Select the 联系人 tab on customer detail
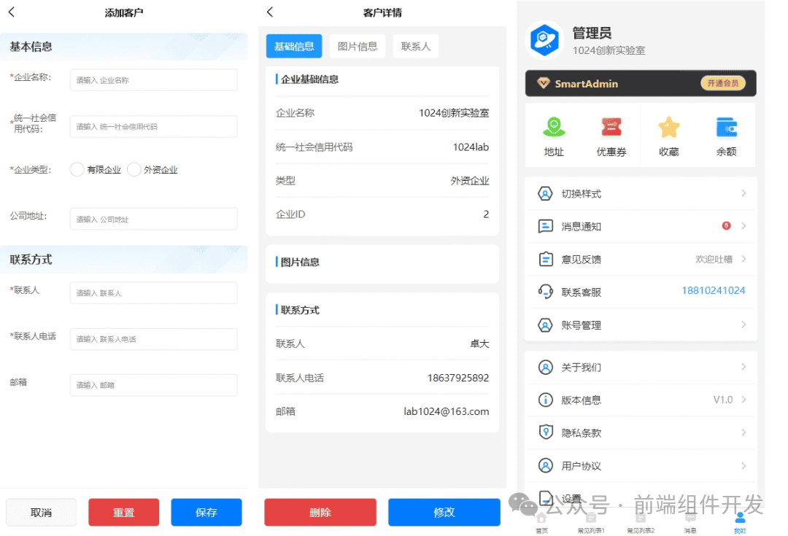Image resolution: width=788 pixels, height=536 pixels. pos(415,45)
